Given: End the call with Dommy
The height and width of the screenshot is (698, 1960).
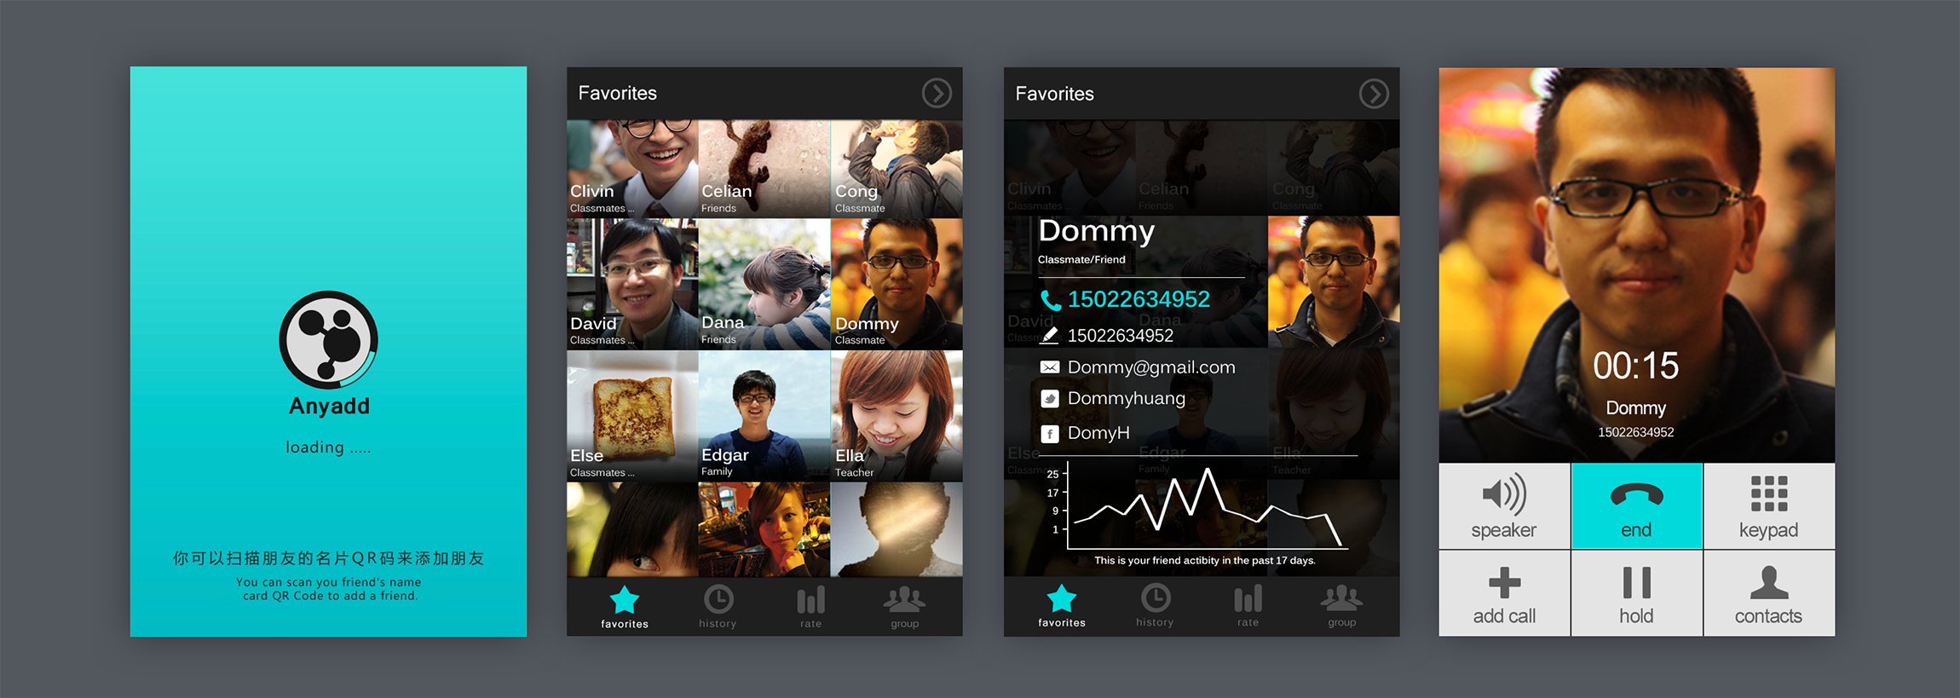Looking at the screenshot, I should (x=1636, y=506).
